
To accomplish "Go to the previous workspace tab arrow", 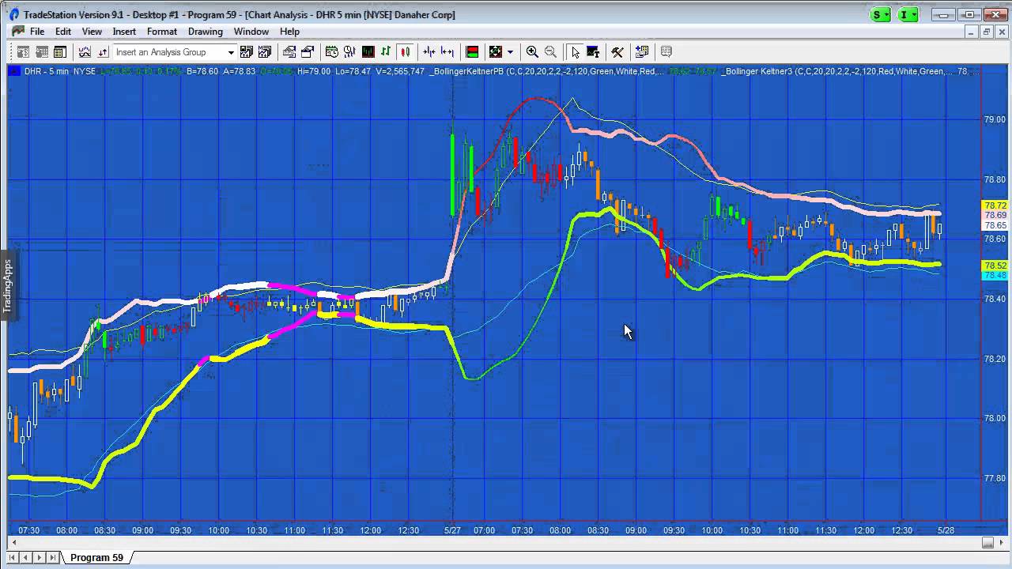I will coord(28,557).
